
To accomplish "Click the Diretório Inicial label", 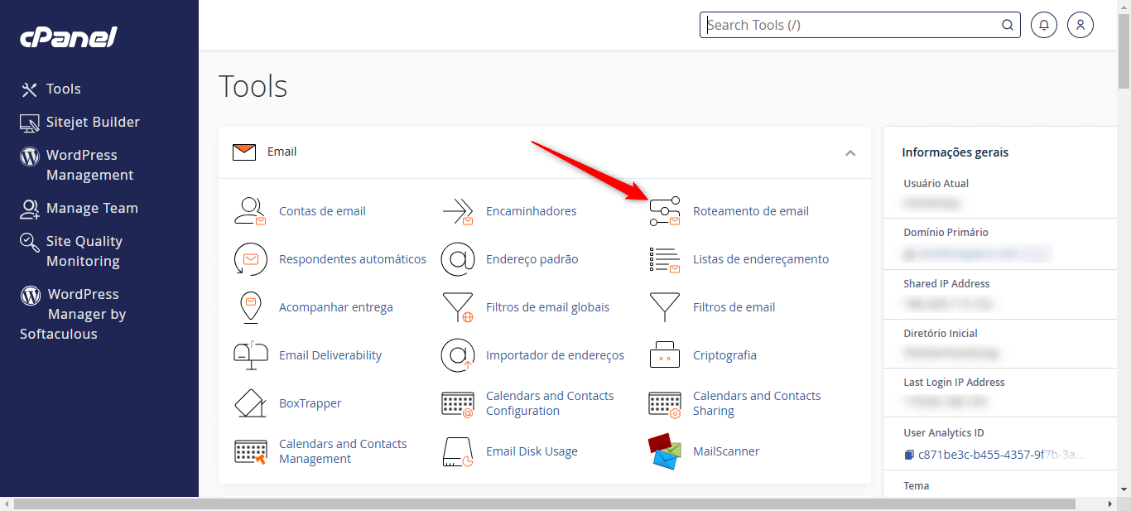I will pos(941,333).
